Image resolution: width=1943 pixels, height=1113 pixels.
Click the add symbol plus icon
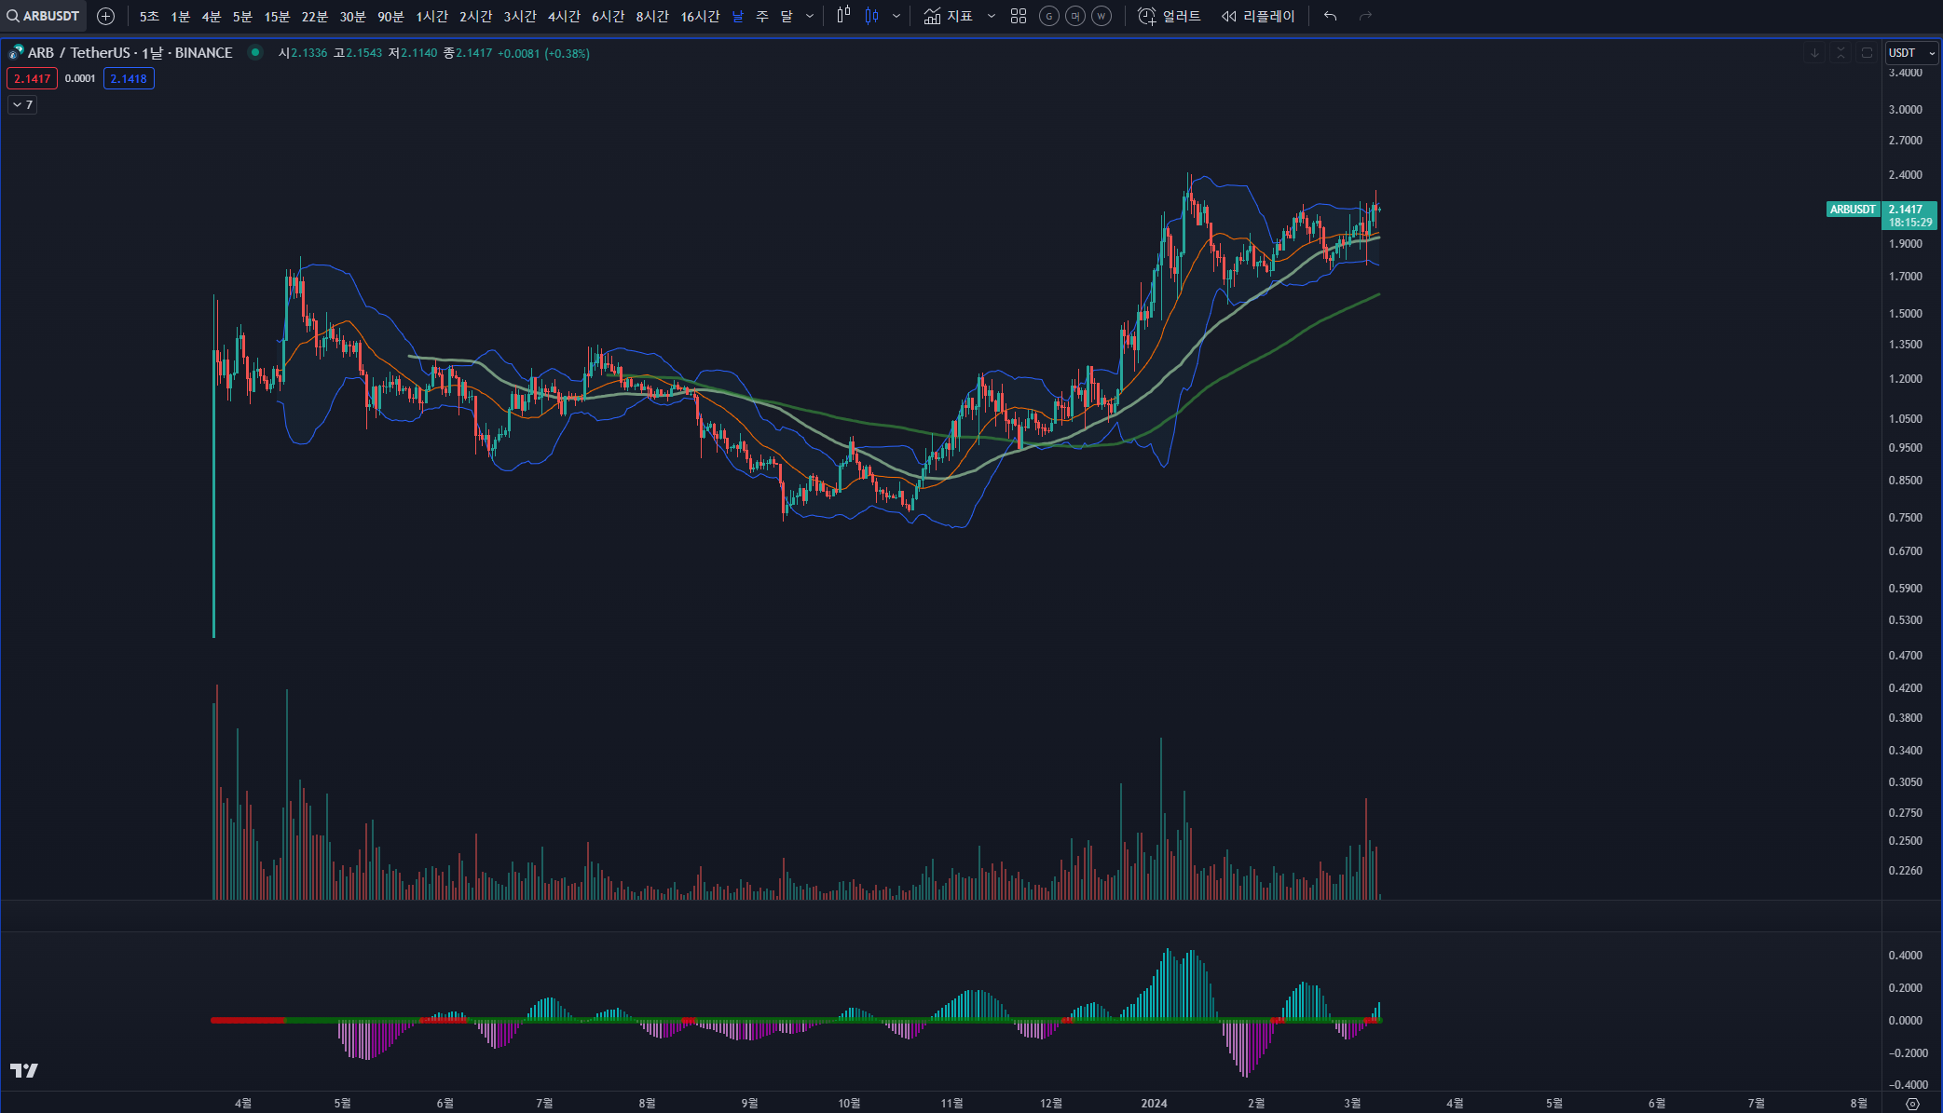pos(106,16)
